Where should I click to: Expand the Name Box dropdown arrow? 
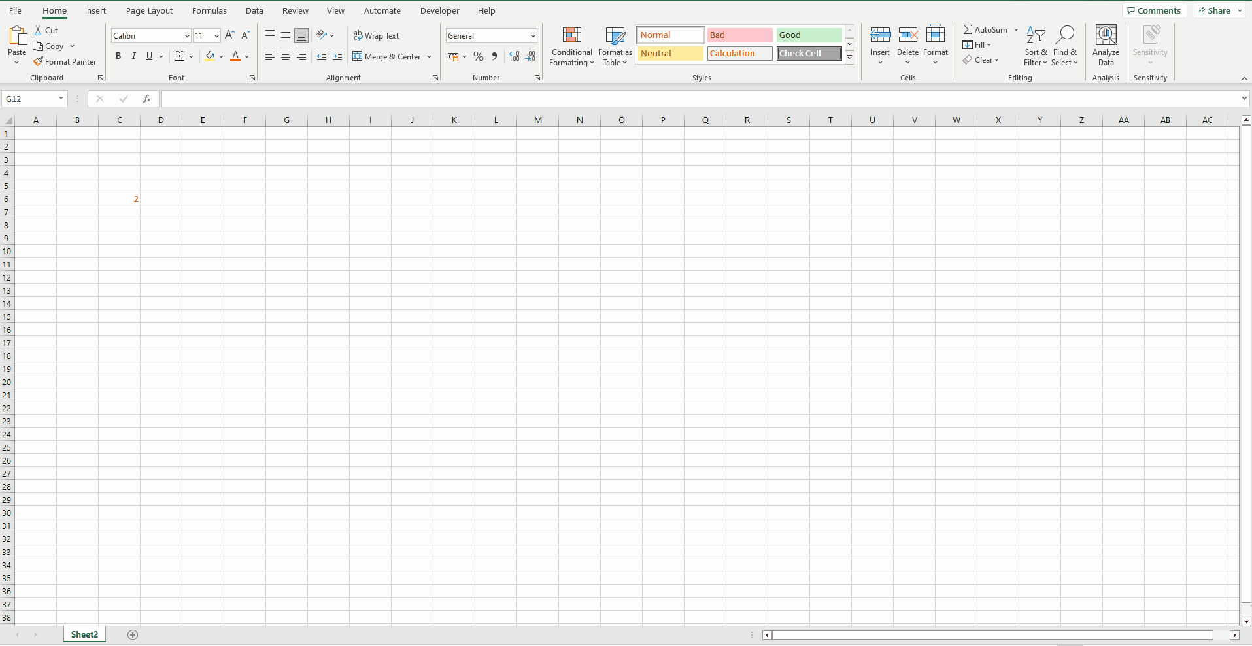(61, 99)
